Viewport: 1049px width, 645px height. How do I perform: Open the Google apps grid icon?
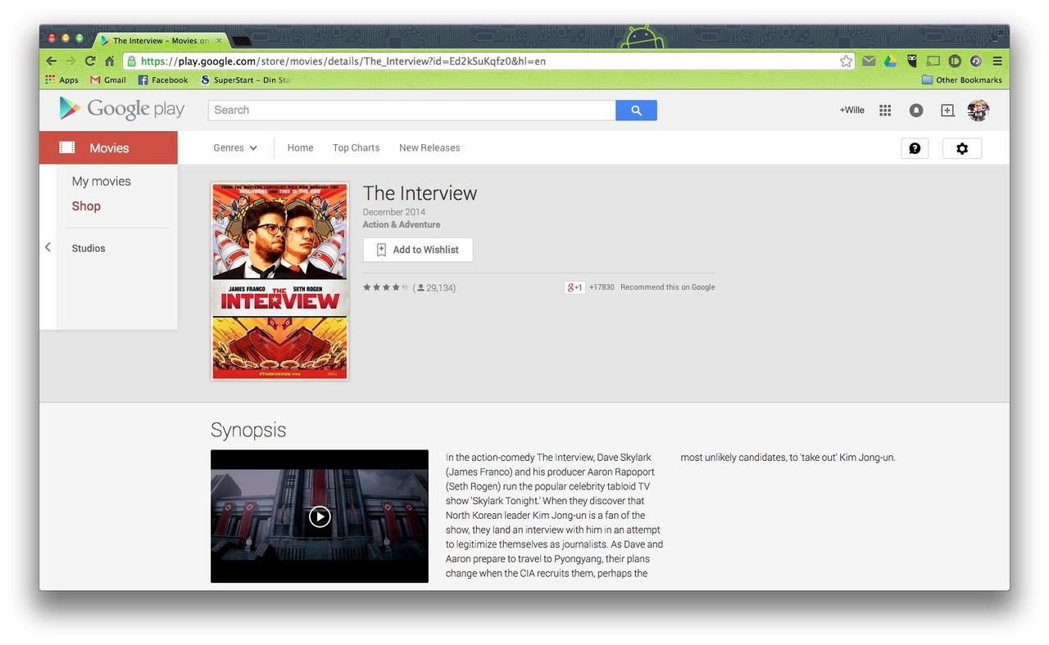tap(885, 111)
